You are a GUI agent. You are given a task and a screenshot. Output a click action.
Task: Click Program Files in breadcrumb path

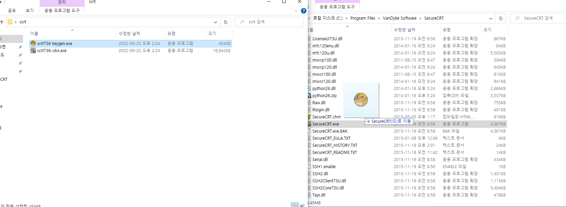click(363, 18)
